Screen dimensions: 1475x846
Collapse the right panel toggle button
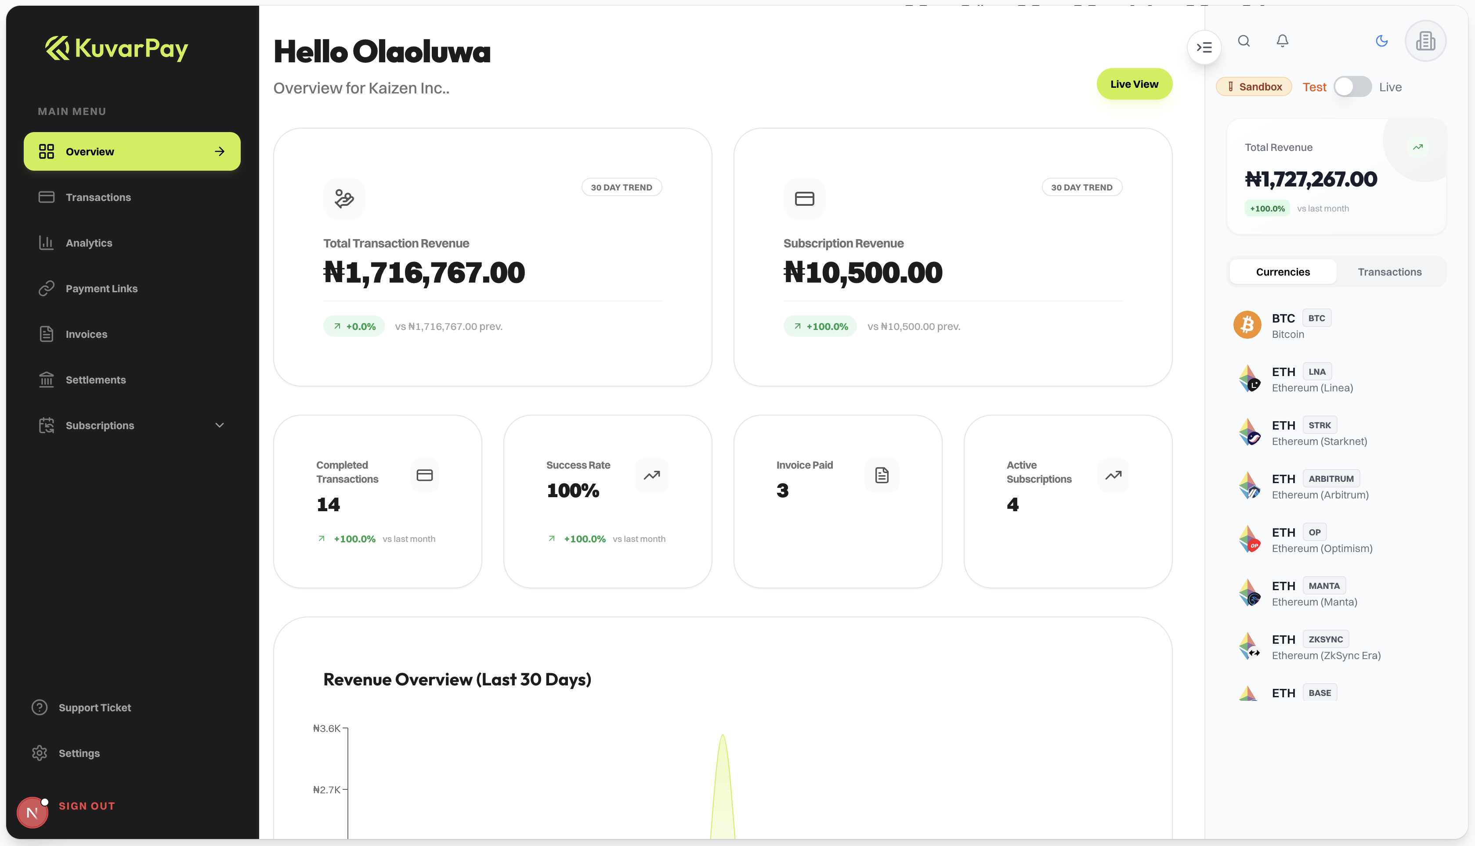tap(1204, 48)
